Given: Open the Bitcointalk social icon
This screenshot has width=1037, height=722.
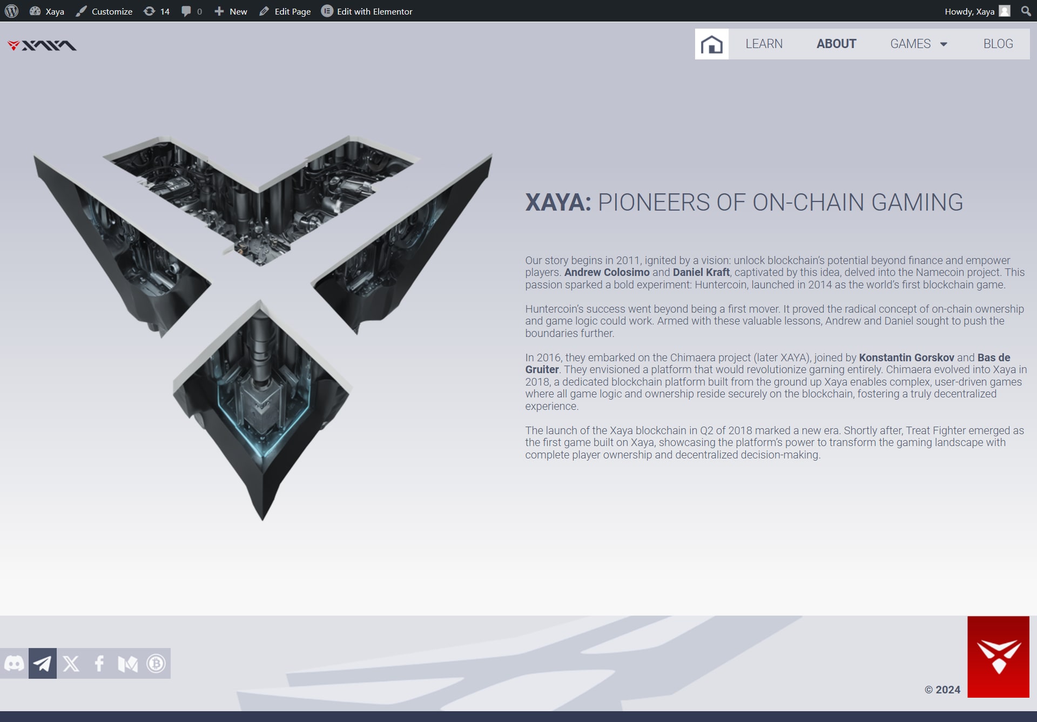Looking at the screenshot, I should (156, 663).
